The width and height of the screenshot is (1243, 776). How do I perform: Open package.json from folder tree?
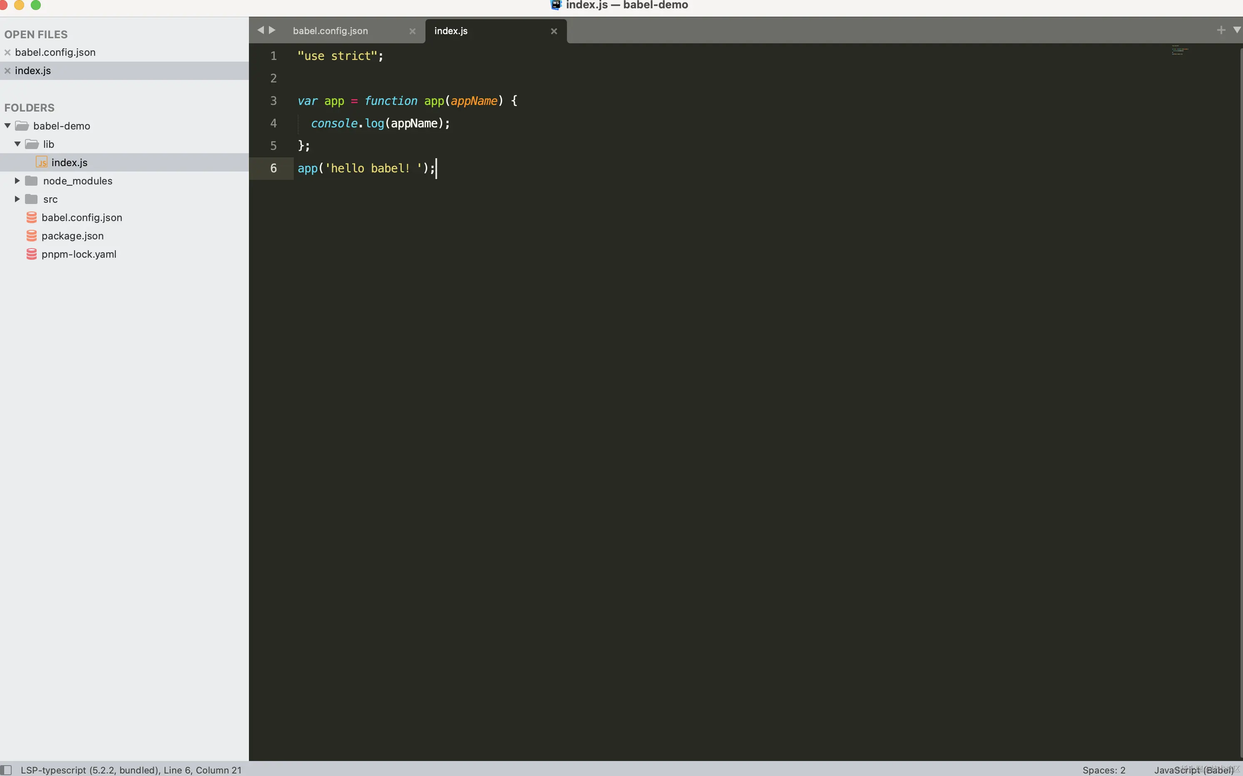tap(72, 236)
